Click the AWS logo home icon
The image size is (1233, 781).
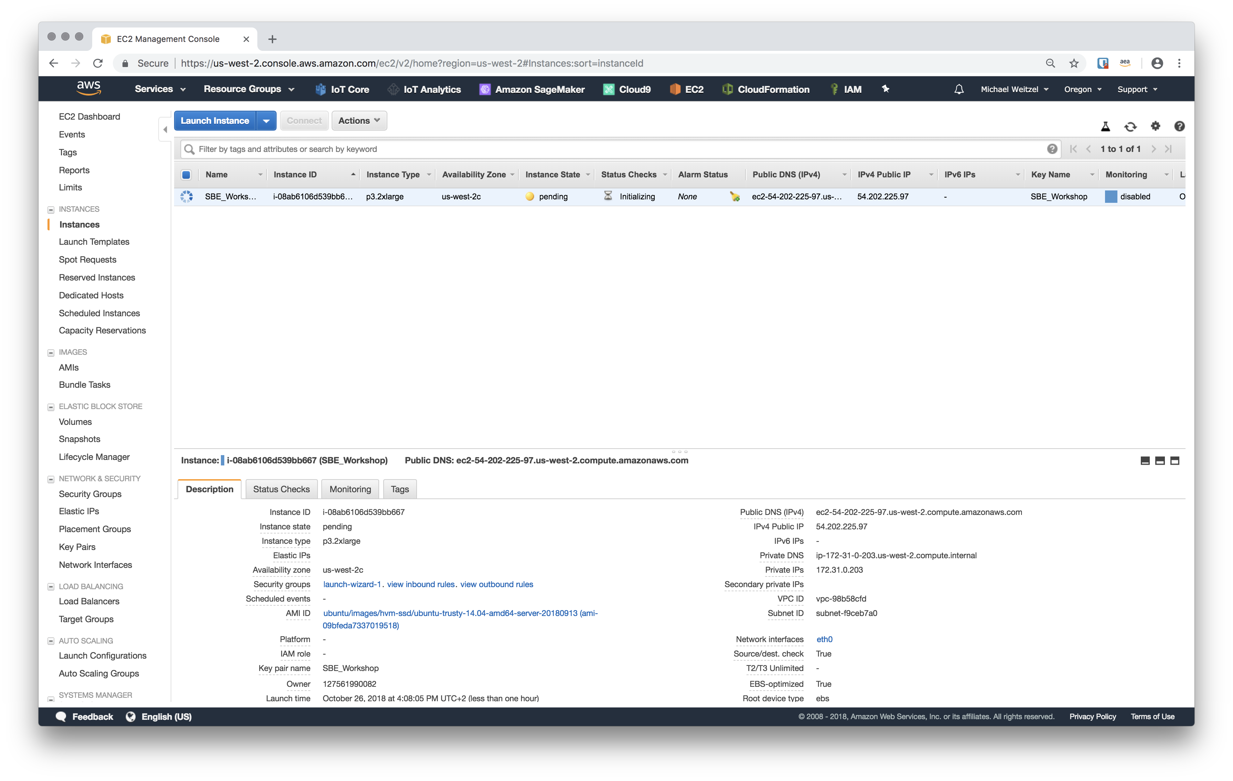tap(88, 89)
